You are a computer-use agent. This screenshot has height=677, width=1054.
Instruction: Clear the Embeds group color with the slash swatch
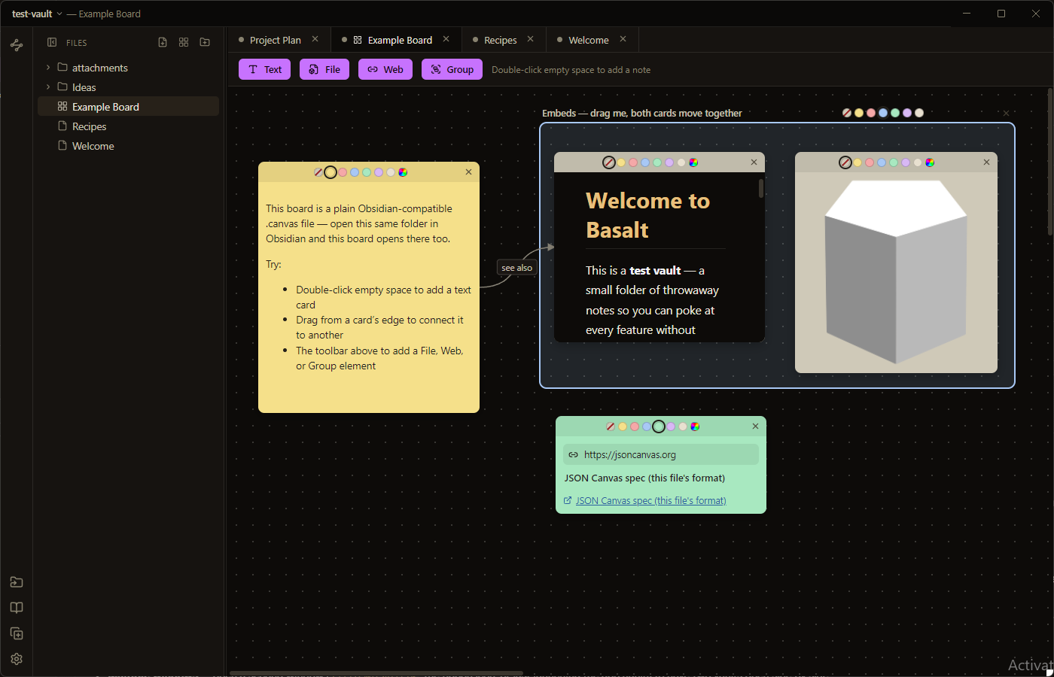pos(847,113)
